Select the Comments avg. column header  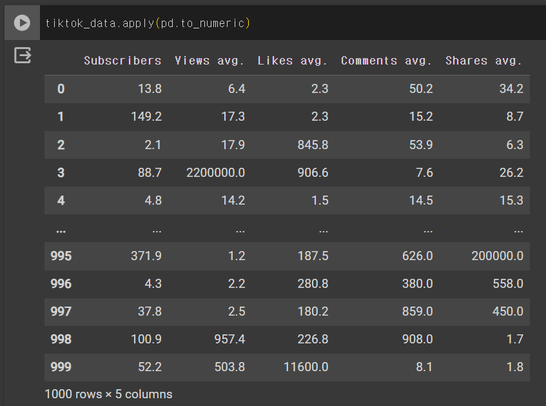pyautogui.click(x=387, y=61)
